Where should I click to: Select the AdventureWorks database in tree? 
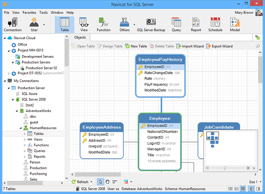[x=38, y=111]
